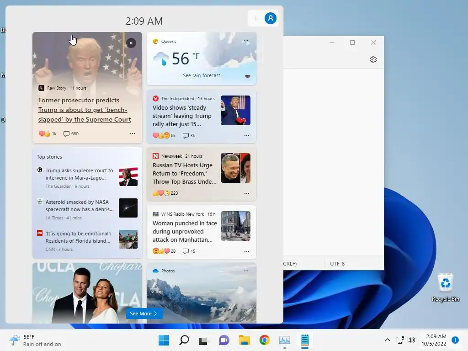Switch to Notepad on taskbar

pyautogui.click(x=305, y=340)
